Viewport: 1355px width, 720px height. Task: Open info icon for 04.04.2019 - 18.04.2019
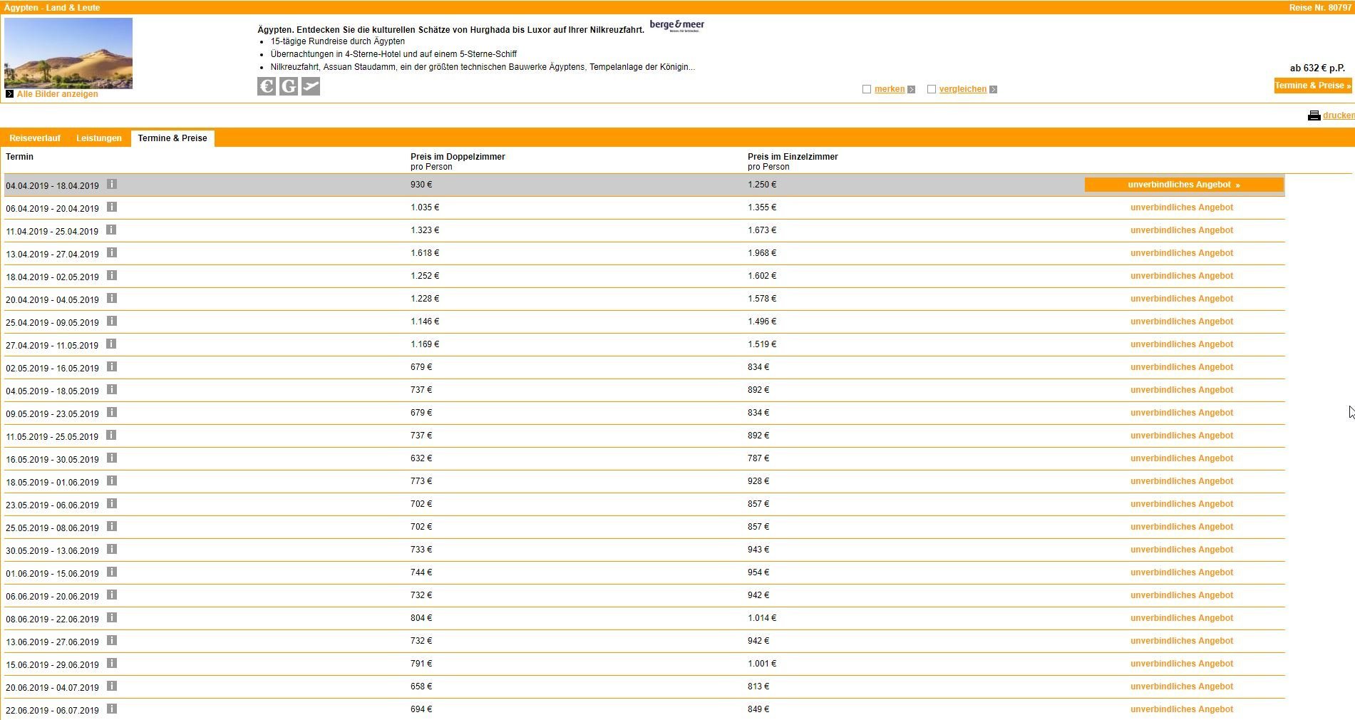click(112, 184)
